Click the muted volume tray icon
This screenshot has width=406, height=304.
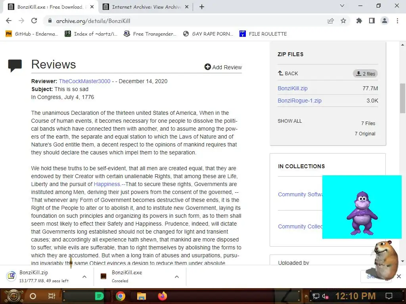click(x=325, y=296)
